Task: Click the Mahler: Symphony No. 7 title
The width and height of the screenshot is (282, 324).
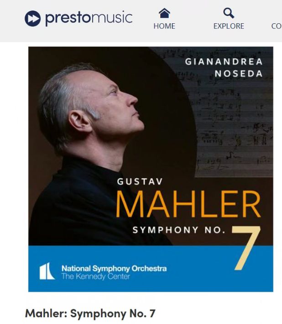Action: 90,313
